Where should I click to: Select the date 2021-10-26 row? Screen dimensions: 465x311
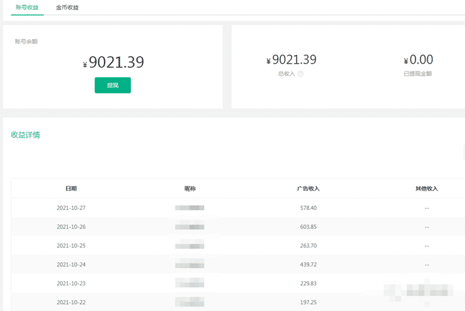click(238, 227)
